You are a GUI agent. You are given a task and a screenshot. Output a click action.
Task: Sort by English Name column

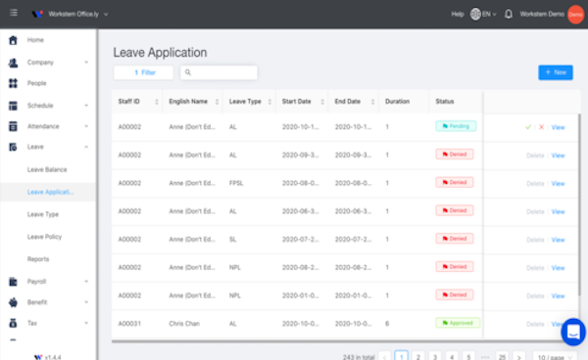click(217, 102)
